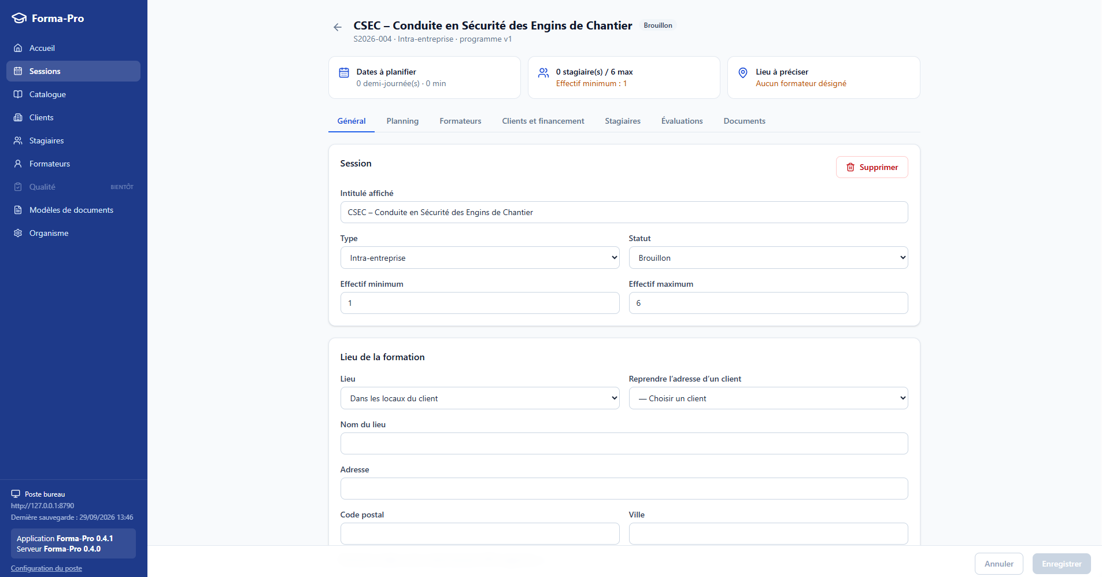This screenshot has width=1102, height=577.
Task: Open the Clients et financement tab
Action: pyautogui.click(x=543, y=121)
